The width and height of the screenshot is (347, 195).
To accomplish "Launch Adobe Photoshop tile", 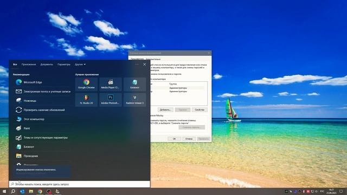I will [x=111, y=100].
